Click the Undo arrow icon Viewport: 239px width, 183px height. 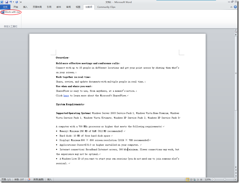10,2
